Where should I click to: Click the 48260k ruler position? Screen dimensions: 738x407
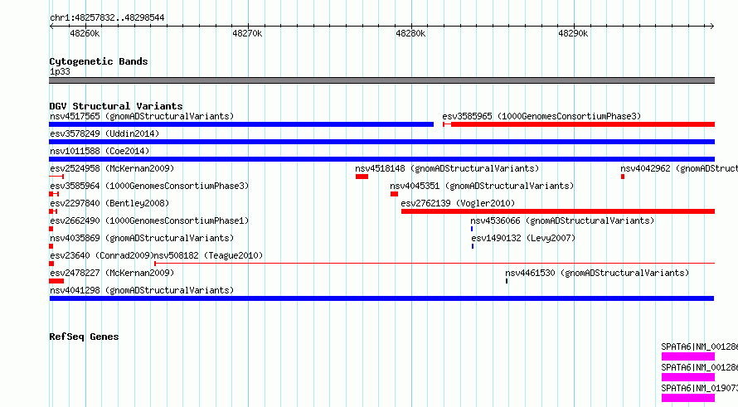(x=85, y=33)
